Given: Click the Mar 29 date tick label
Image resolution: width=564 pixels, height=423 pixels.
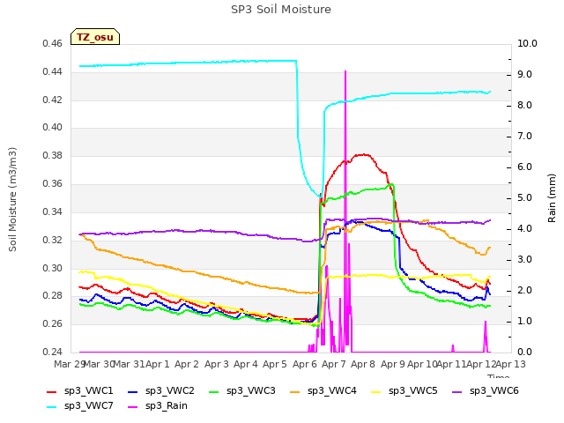Looking at the screenshot, I should point(70,364).
